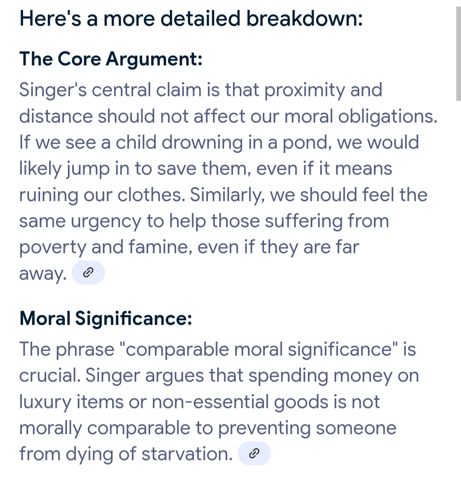Click the "Moral Significance:" heading
The image size is (461, 481).
pyautogui.click(x=105, y=318)
